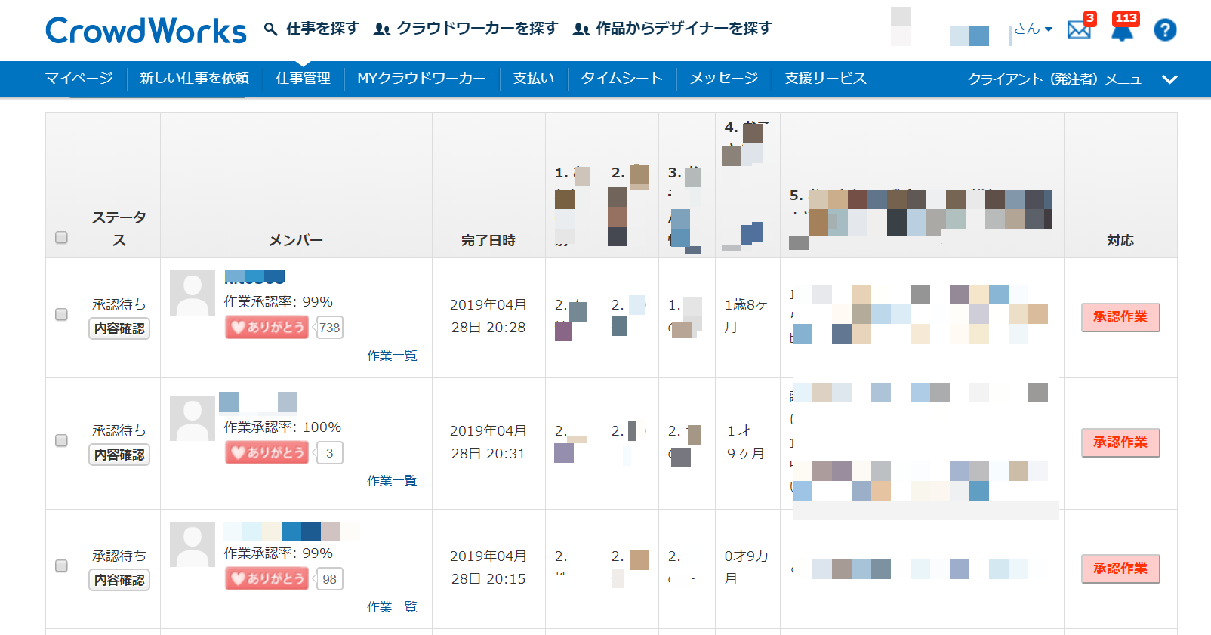Go to the タイムシート menu tab
Viewport: 1211px width, 635px height.
[621, 79]
